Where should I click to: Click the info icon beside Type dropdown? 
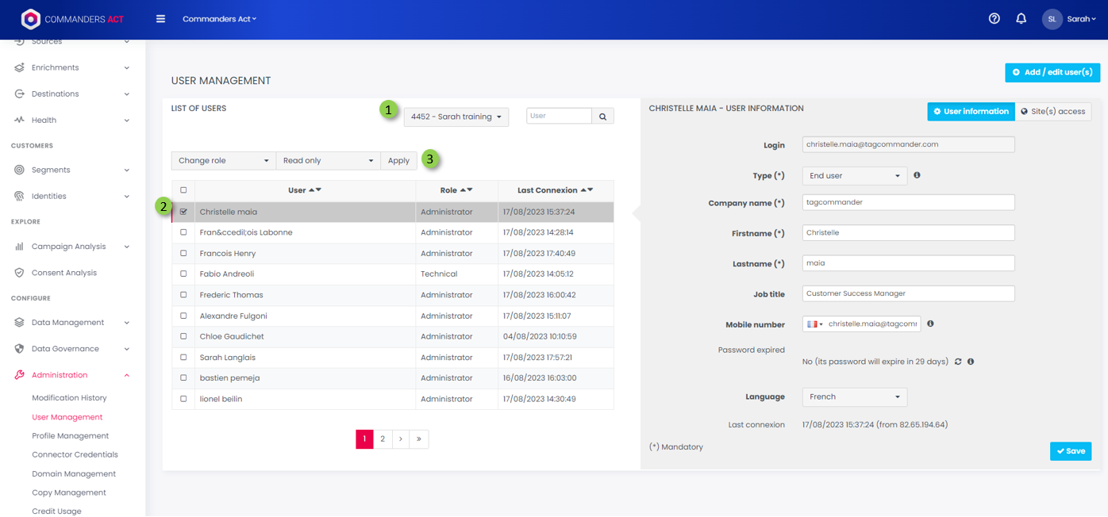tap(917, 175)
